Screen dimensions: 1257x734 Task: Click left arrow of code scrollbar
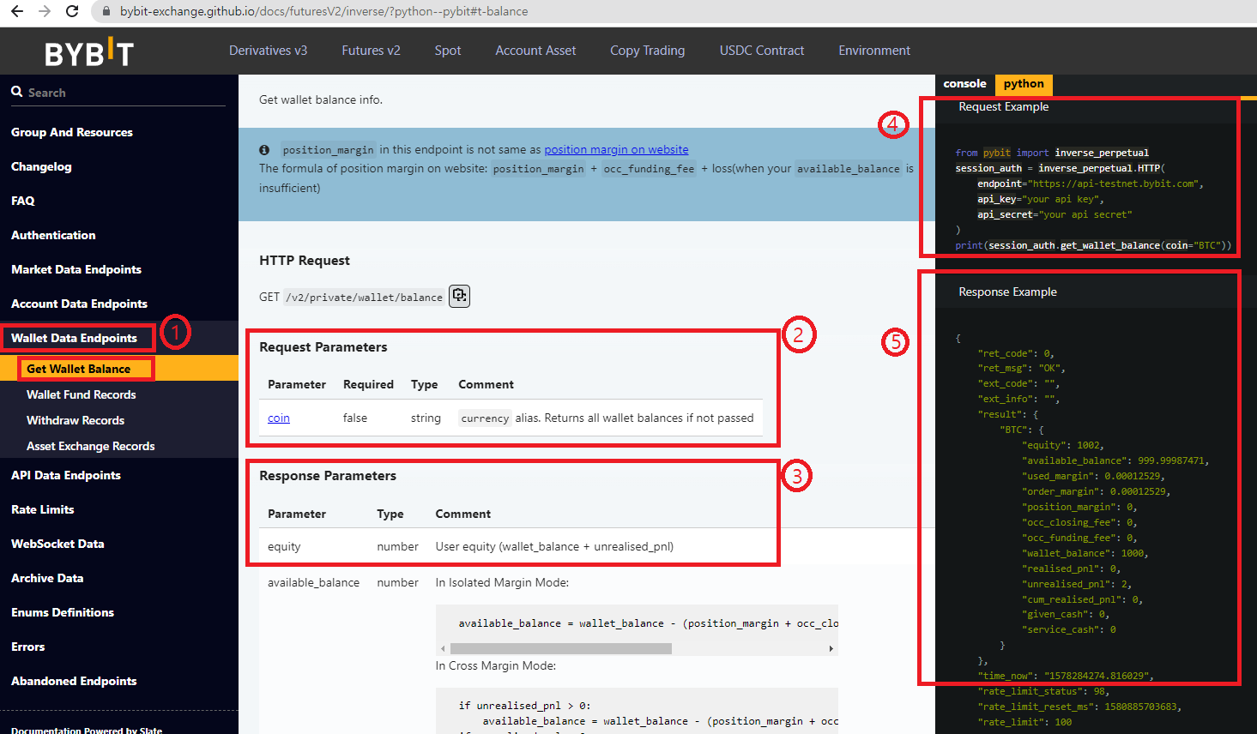443,649
